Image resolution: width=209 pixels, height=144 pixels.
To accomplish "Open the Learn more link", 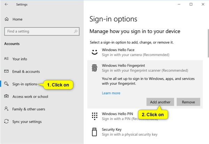I will 111,93.
